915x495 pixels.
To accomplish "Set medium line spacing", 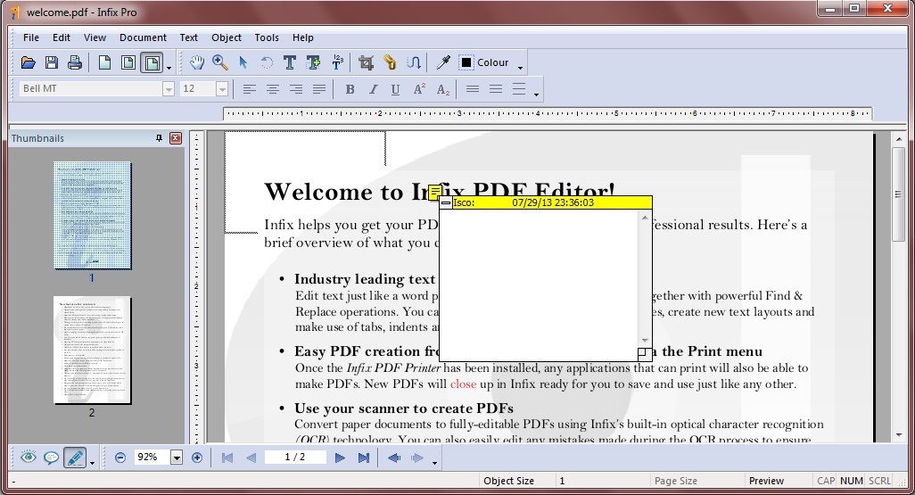I will (x=496, y=88).
